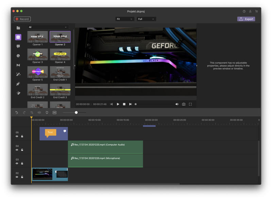
Task: Open the transitions sidebar icon
Action: (18, 65)
